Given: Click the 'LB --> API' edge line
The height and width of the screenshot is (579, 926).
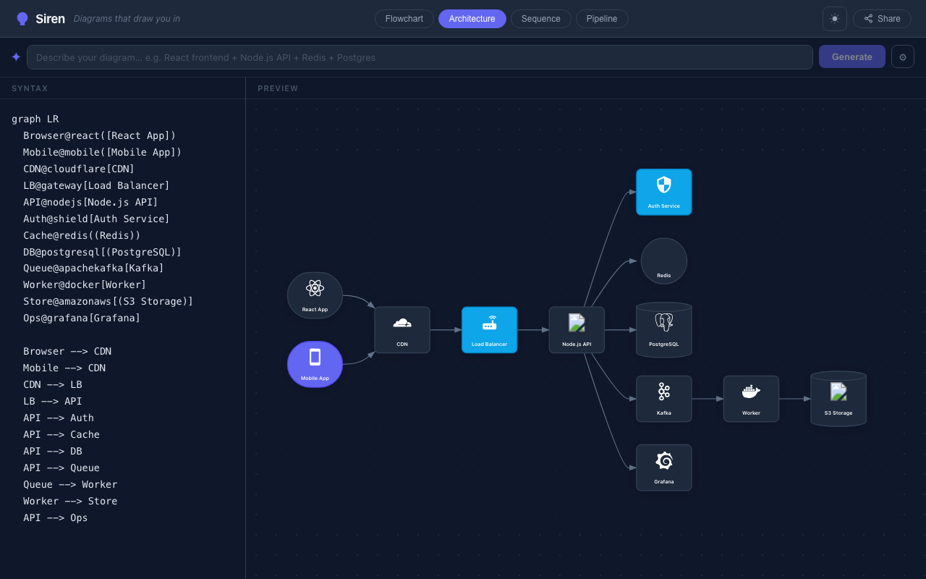Looking at the screenshot, I should tap(53, 401).
